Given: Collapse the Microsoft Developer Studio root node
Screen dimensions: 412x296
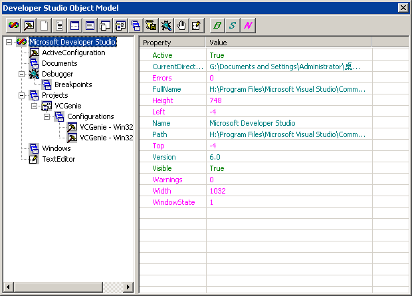Looking at the screenshot, I should coord(9,42).
